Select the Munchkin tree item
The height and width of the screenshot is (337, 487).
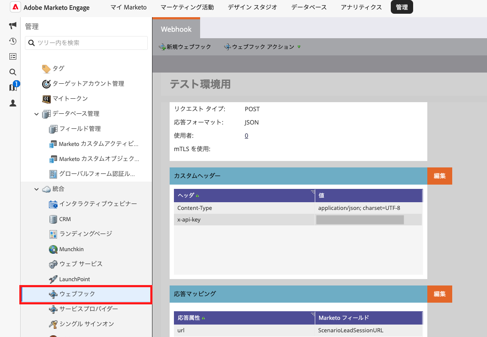pos(71,249)
